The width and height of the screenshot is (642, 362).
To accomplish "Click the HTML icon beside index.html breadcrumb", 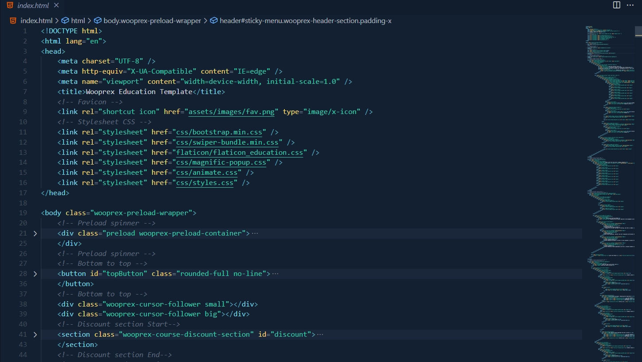I will (12, 20).
